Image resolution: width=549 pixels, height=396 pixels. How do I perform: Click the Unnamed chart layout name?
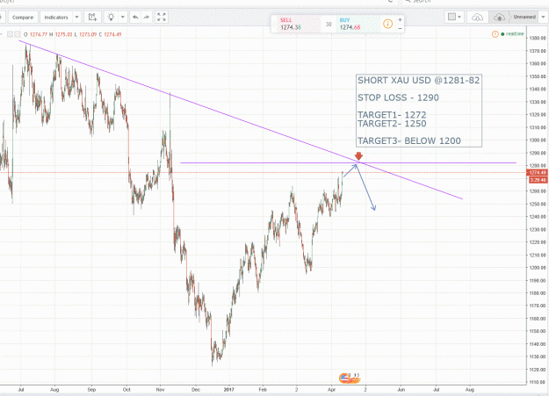pyautogui.click(x=524, y=17)
